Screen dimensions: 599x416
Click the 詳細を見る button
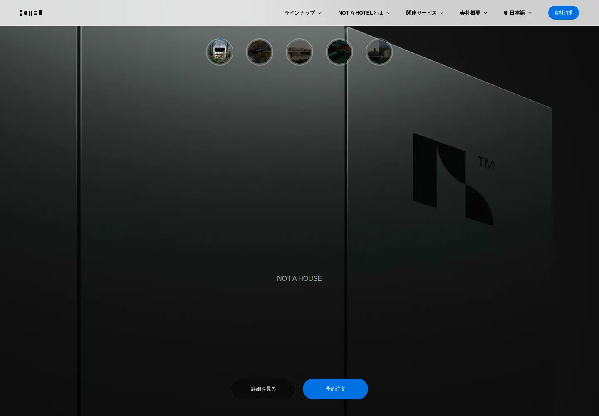(x=263, y=389)
